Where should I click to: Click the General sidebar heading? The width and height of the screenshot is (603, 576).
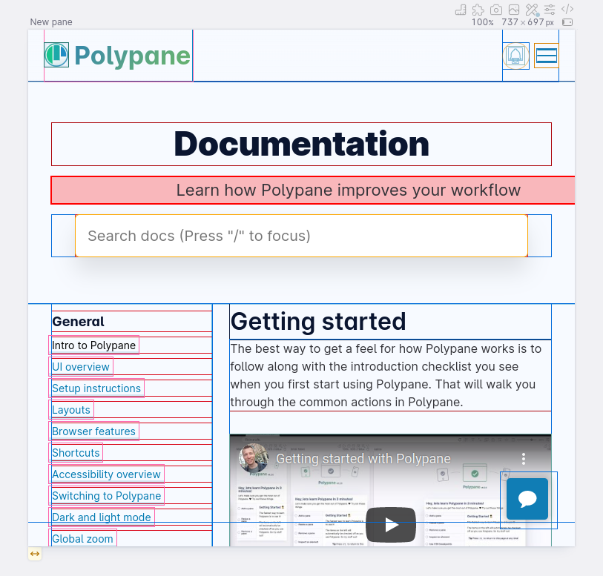(x=78, y=322)
